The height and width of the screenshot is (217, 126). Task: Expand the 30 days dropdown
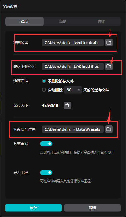pyautogui.click(x=73, y=90)
